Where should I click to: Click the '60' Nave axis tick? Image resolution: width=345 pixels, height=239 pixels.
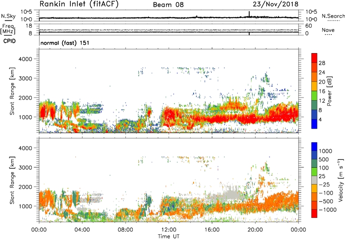[308, 26]
